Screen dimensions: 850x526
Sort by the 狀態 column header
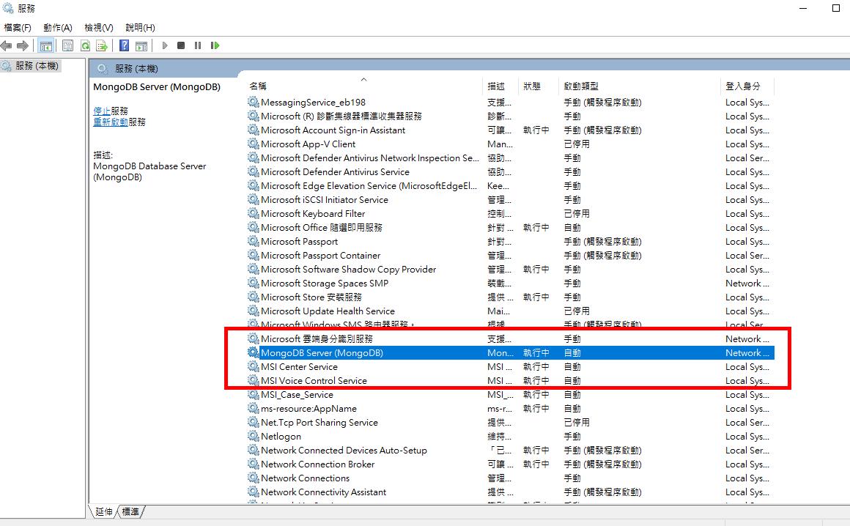539,86
